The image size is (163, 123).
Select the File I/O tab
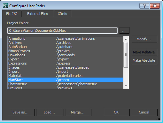tap(12, 14)
